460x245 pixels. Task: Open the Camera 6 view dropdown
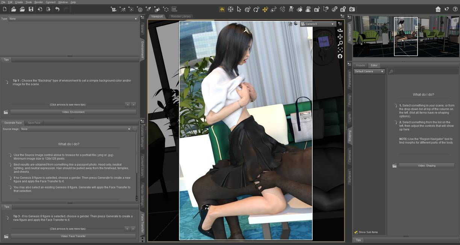coord(318,24)
